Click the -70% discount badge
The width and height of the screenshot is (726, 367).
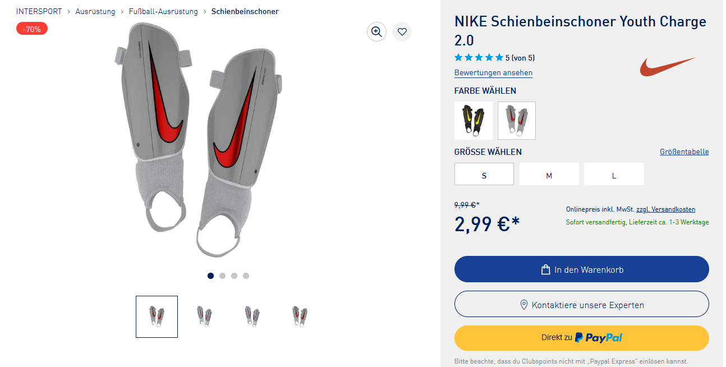[x=32, y=29]
